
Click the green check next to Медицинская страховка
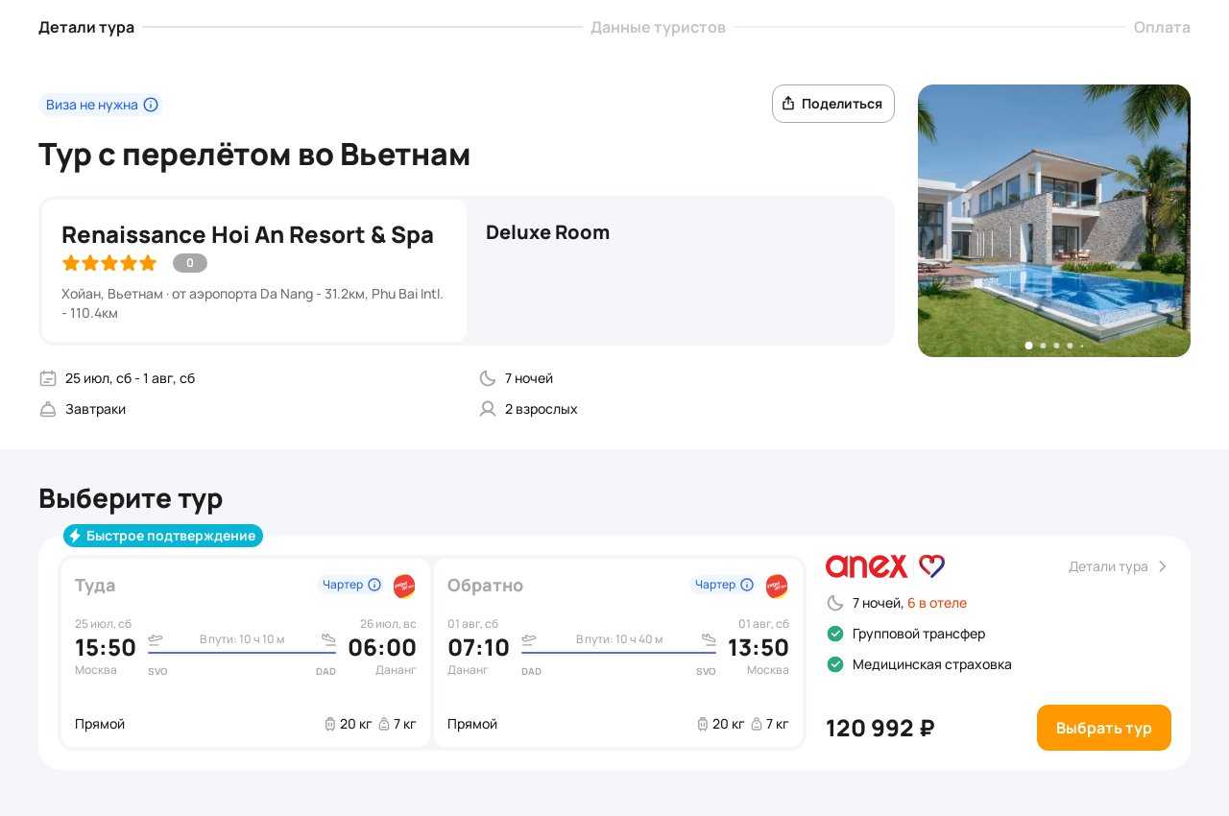[835, 664]
